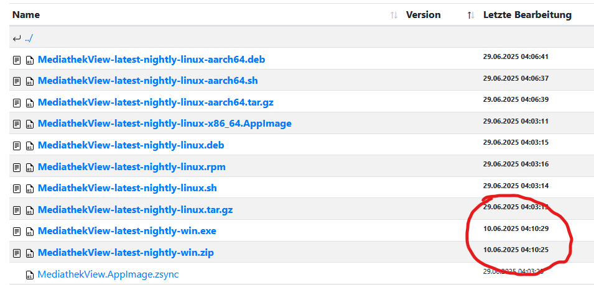
Task: Click the binary file icon beside nightly-linux.tar.gz
Action: click(x=29, y=210)
